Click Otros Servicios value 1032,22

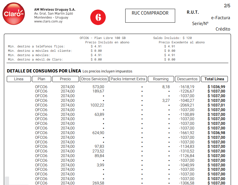click(97, 105)
